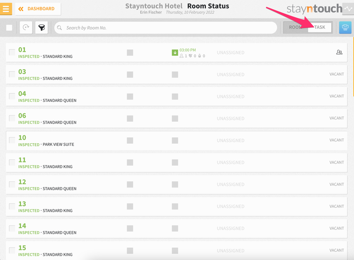Viewport: 354px width, 260px height.
Task: Click INSPECTED status under room 12
Action: (29, 189)
